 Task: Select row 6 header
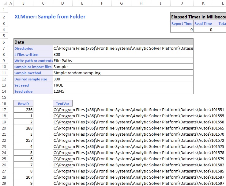tap(4, 42)
